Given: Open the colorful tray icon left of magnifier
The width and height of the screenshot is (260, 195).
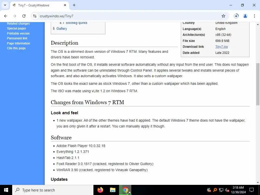Looking at the screenshot, I should 209,190.
